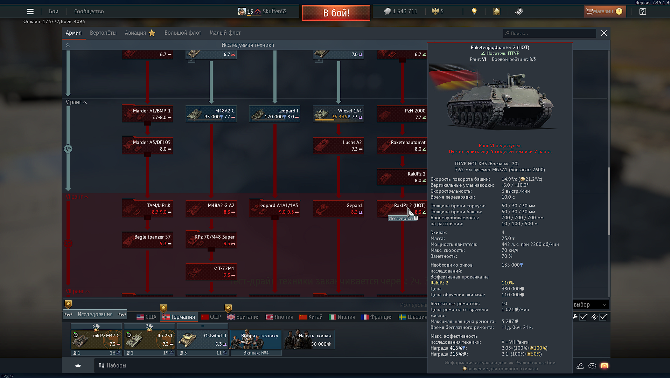
Task: Select the Япония nation tab
Action: point(279,317)
